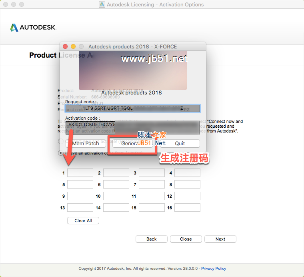Click activation code input box 16

pyautogui.click(x=187, y=208)
